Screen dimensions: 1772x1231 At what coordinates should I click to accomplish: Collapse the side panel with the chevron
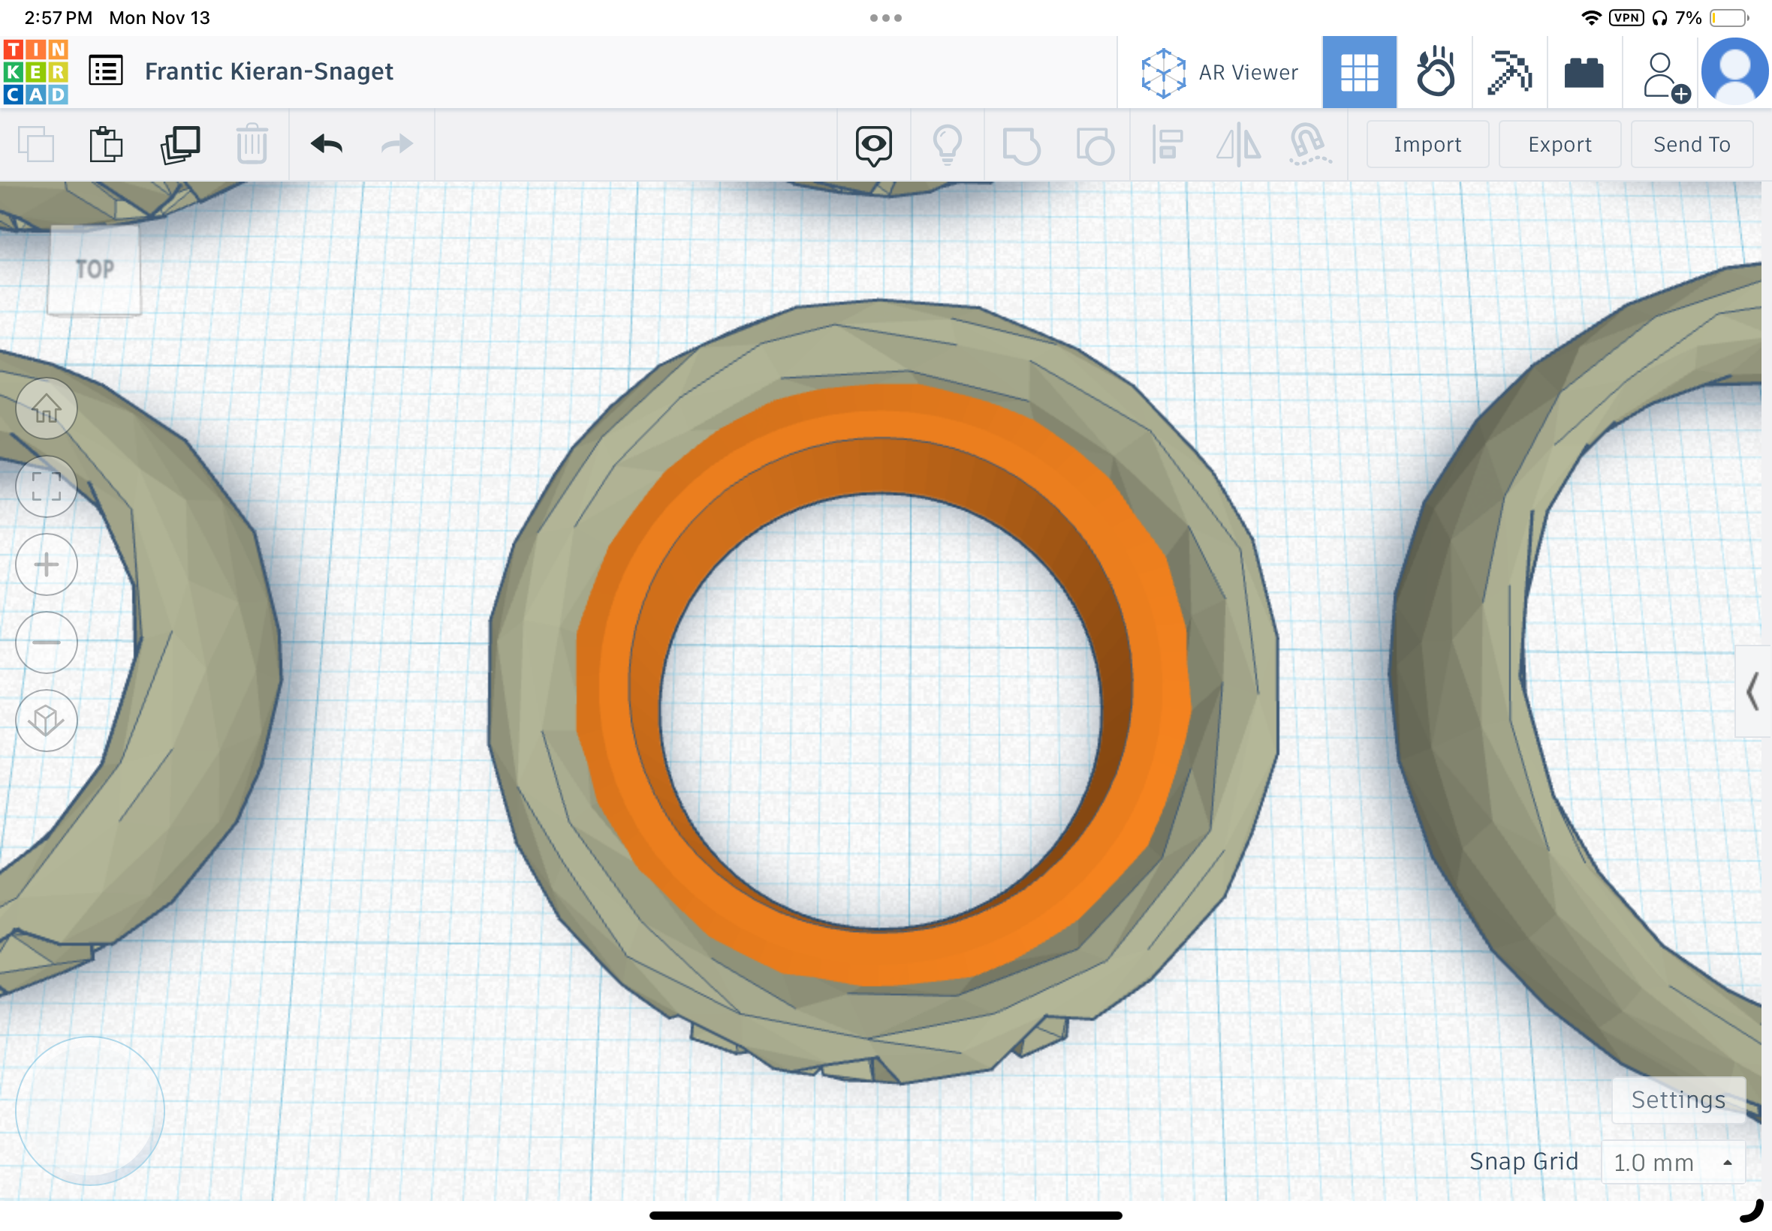coord(1752,692)
